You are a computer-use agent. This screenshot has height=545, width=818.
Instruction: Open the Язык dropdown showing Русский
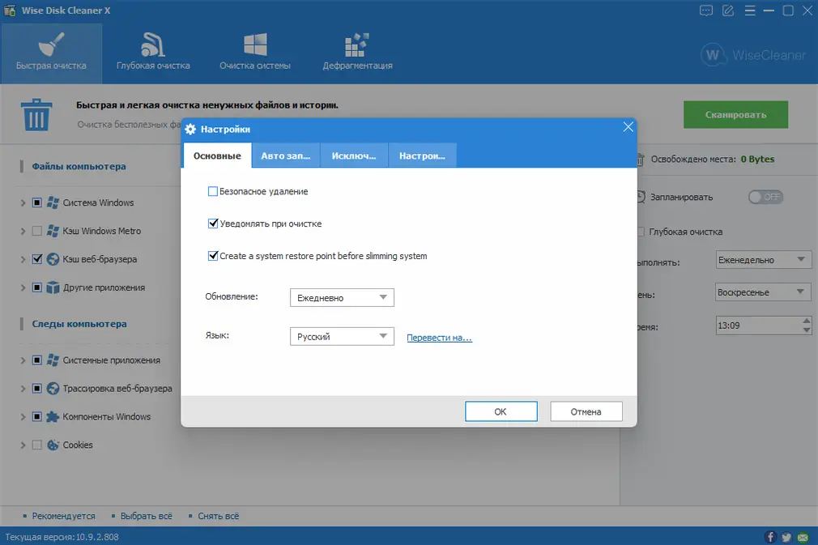pyautogui.click(x=341, y=336)
